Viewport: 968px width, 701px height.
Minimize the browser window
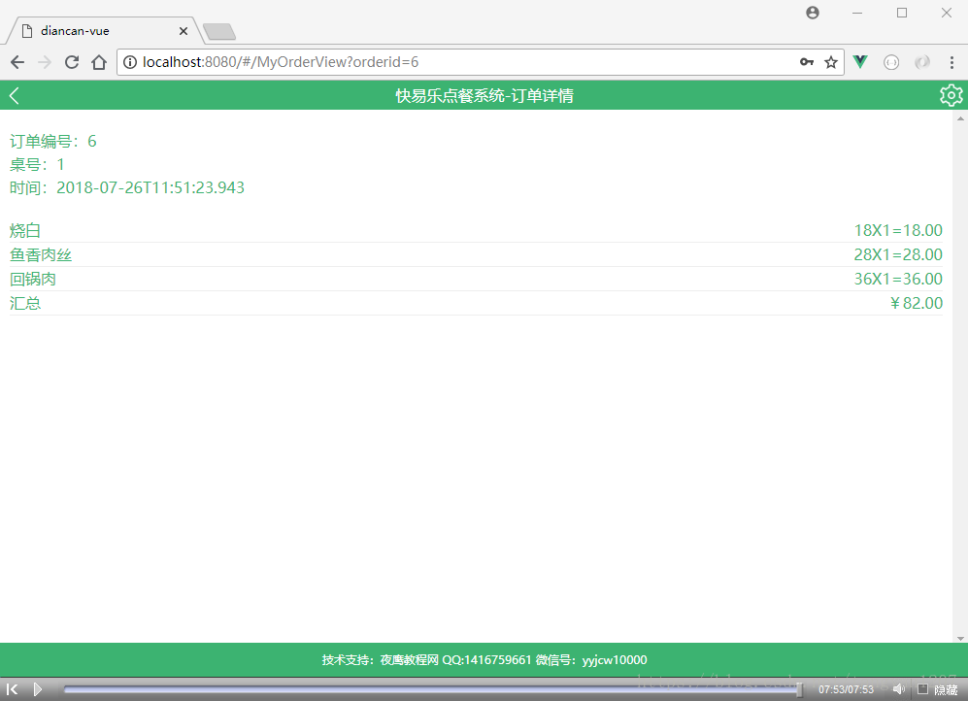[857, 13]
